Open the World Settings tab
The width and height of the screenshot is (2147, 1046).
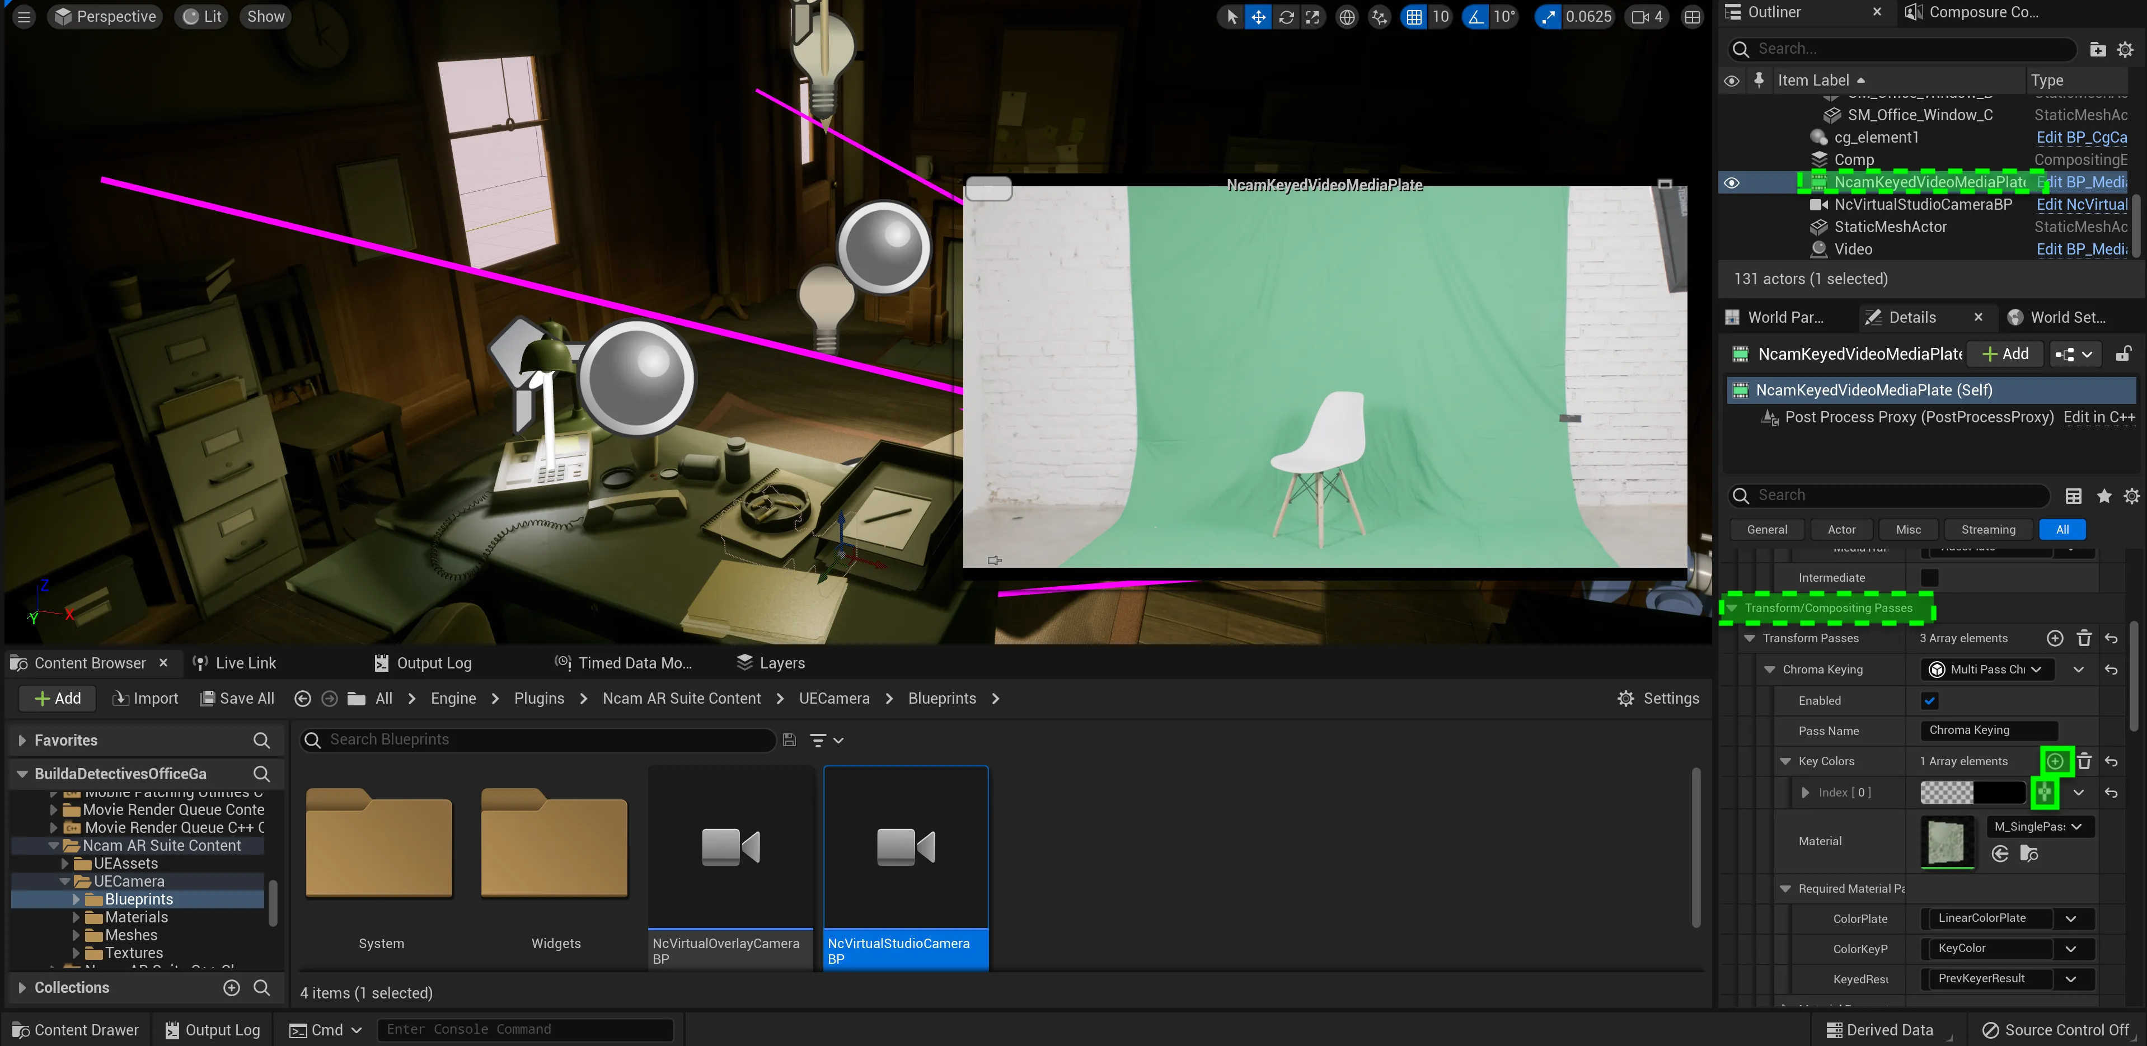pos(2058,317)
